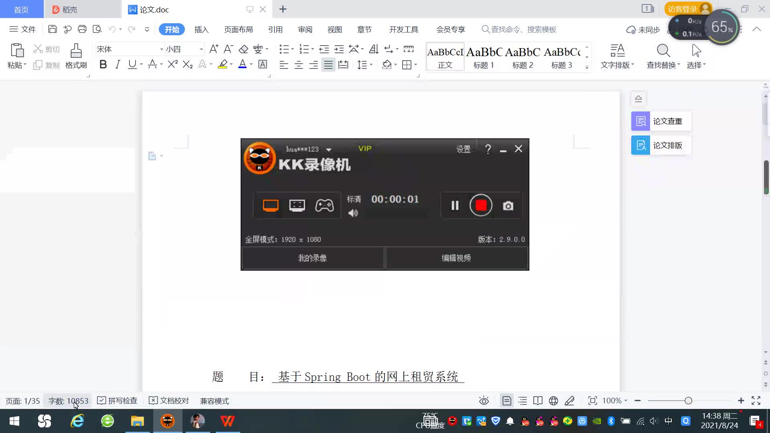The image size is (770, 433).
Task: Expand the styles gallery list
Action: pos(587,67)
